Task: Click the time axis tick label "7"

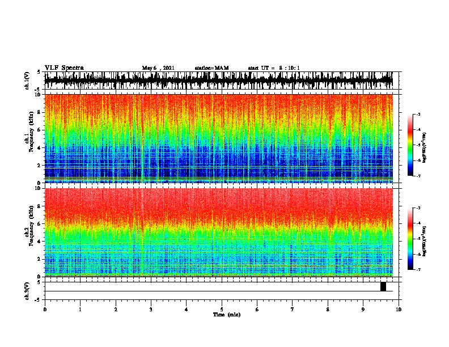Action: coord(293,310)
